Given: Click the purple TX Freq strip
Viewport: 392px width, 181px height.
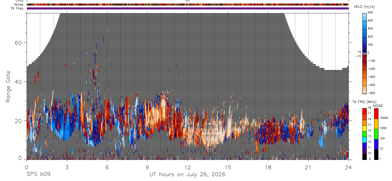Looking at the screenshot, I should (x=188, y=8).
